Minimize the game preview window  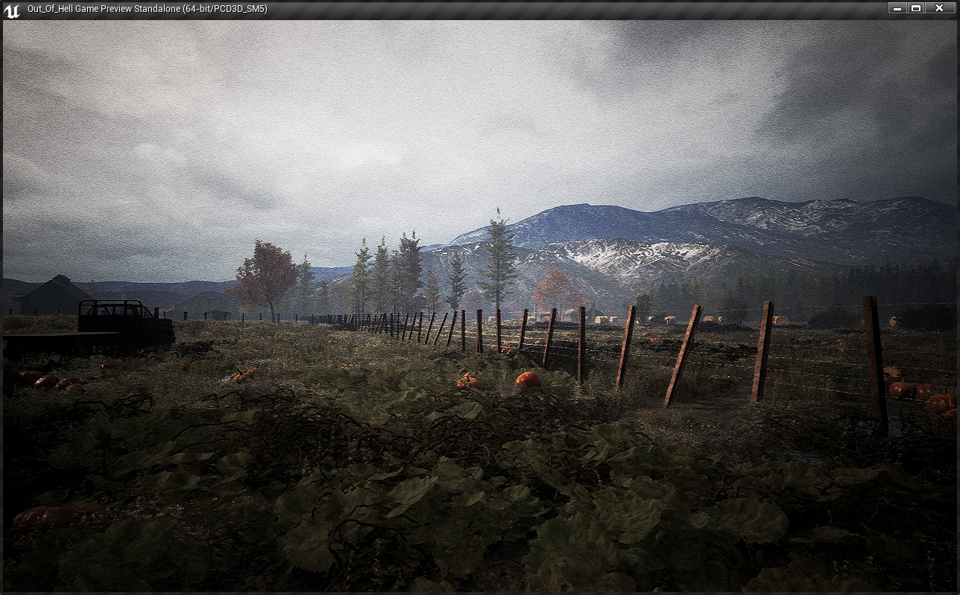pyautogui.click(x=897, y=8)
